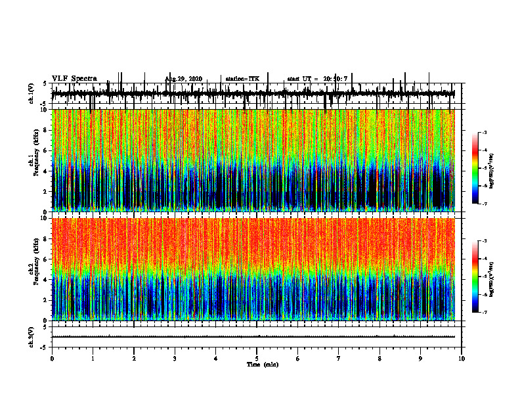
Task: Click the '8' minute tick label
Action: 379,359
